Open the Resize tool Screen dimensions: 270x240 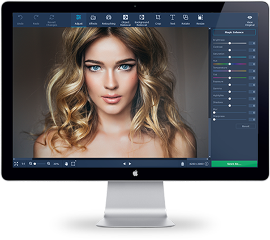click(200, 20)
